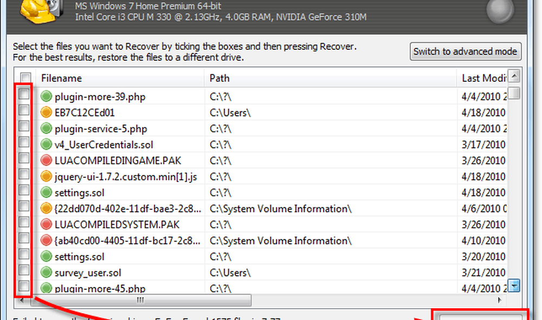
Task: Select filename survey_user.sol
Action: click(88, 273)
